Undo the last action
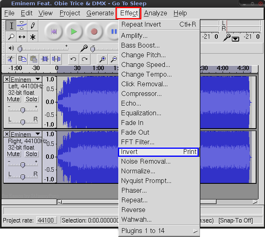The height and width of the screenshot is (237, 265). [74, 59]
